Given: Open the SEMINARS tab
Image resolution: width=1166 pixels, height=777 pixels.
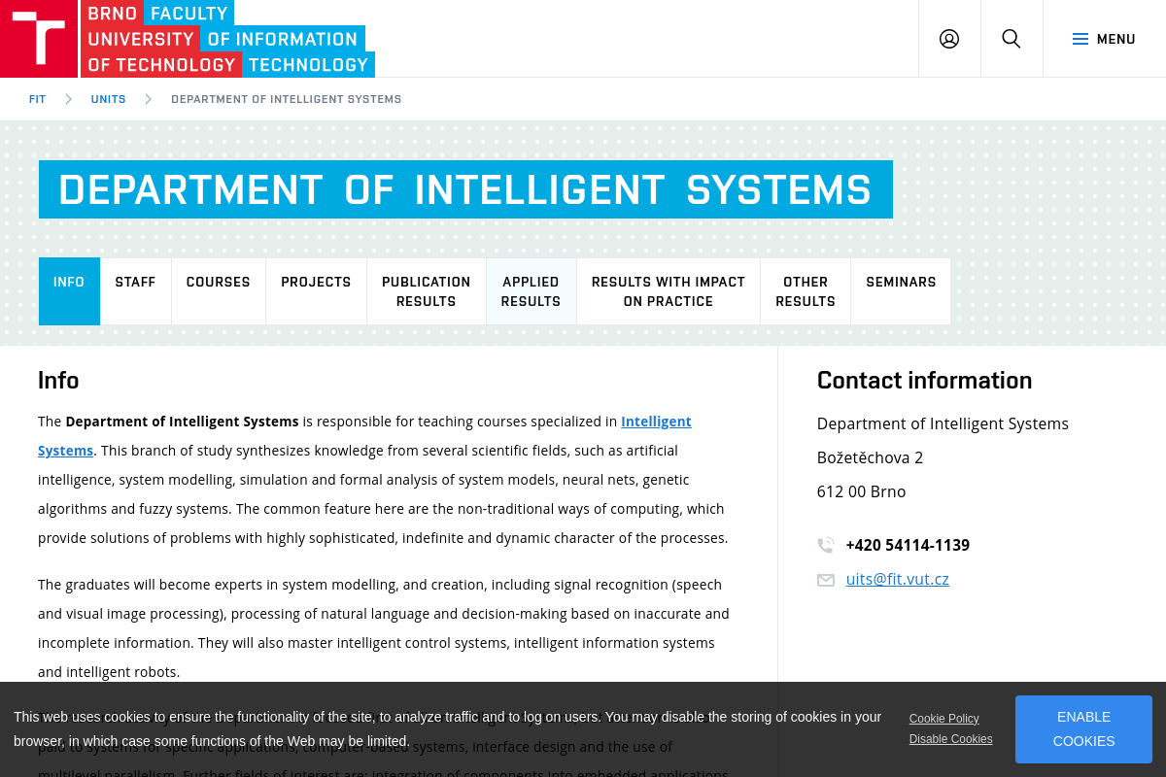Looking at the screenshot, I should tap(901, 283).
